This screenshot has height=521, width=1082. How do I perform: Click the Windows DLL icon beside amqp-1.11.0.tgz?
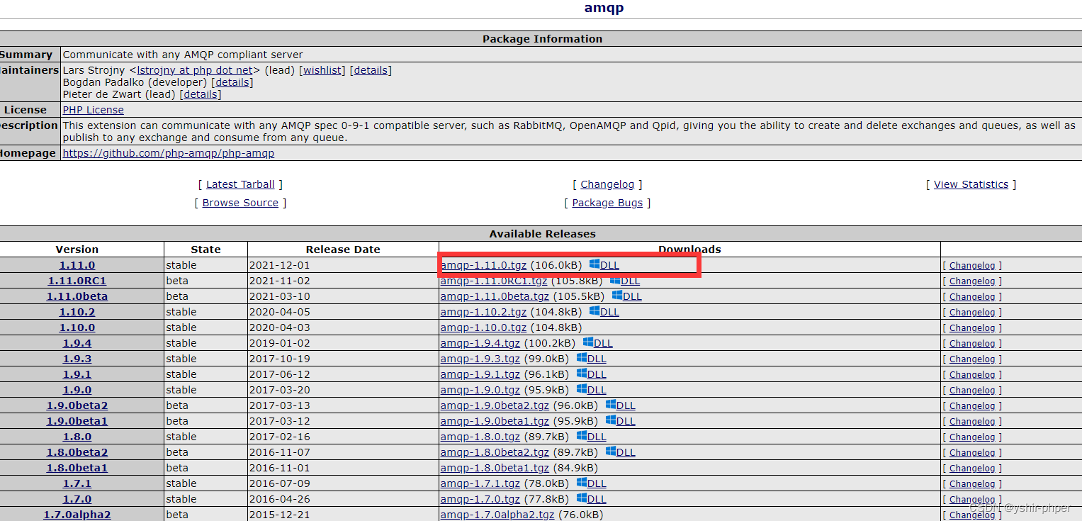(607, 265)
